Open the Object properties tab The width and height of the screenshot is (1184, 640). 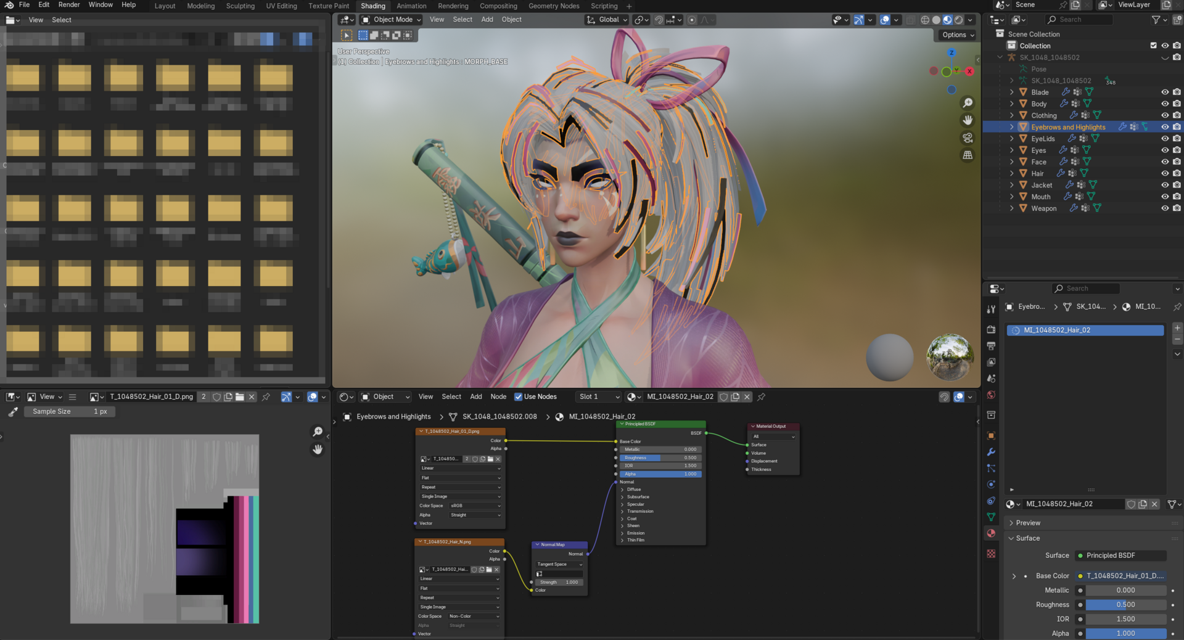[x=991, y=435]
